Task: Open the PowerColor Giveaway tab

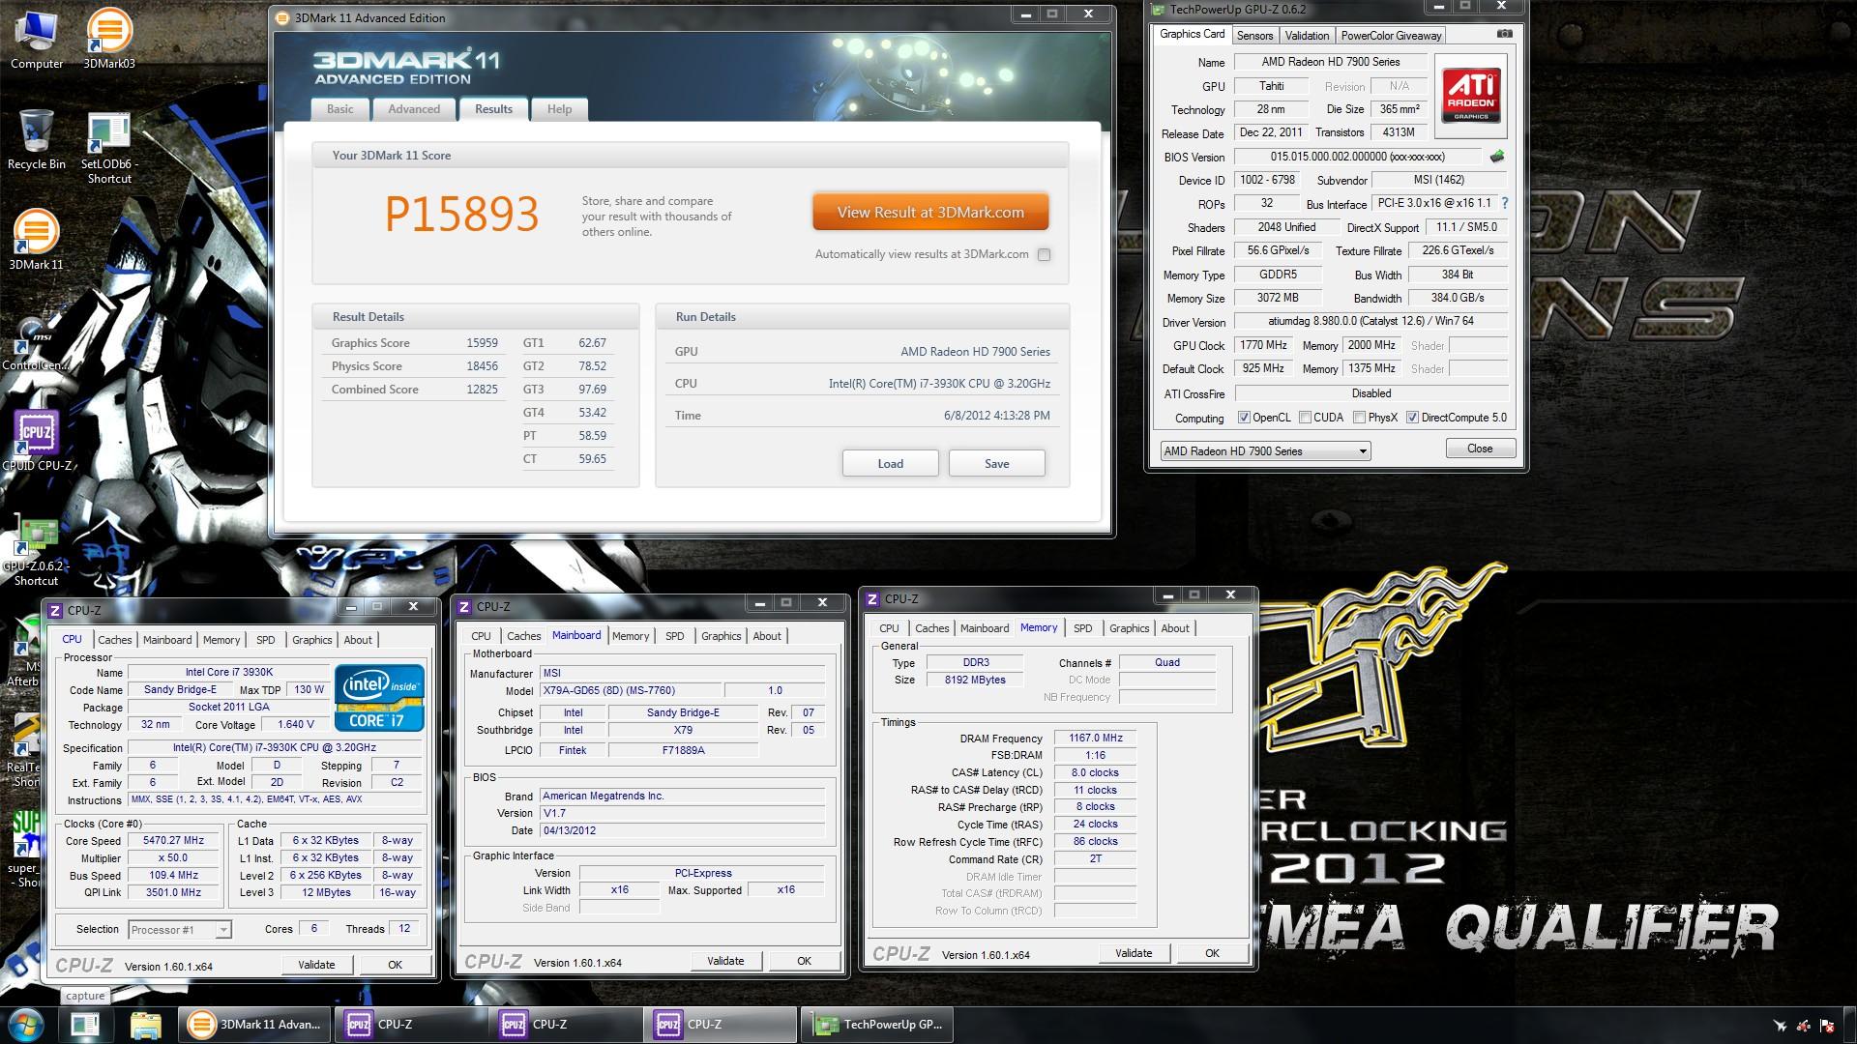Action: (1391, 36)
